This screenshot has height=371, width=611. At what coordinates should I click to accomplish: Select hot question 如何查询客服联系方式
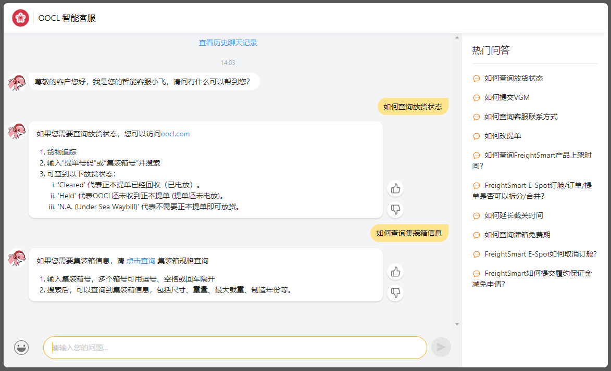(521, 117)
